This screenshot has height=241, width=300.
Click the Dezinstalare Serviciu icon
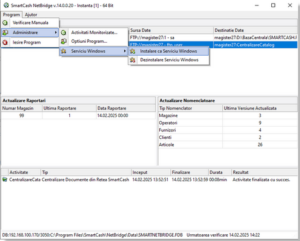[133, 60]
